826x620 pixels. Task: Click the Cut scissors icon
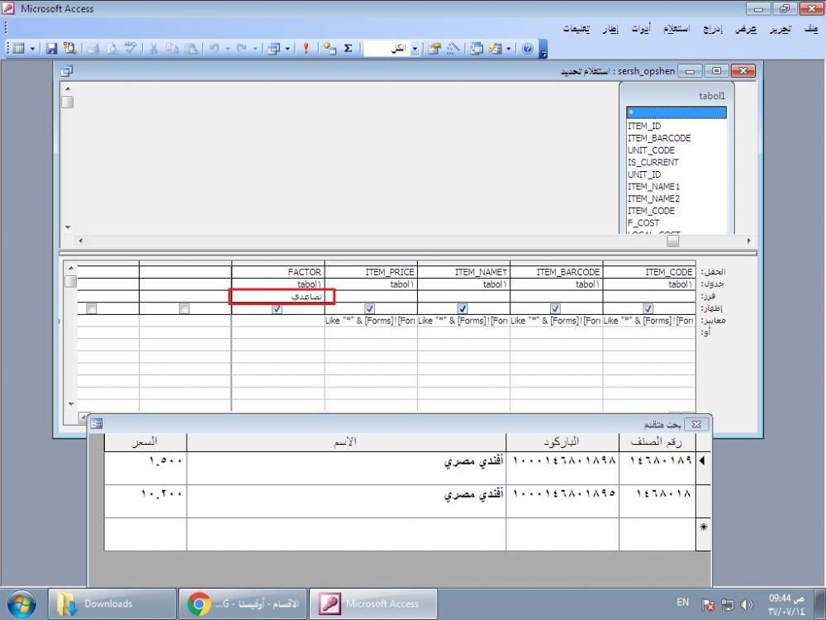coord(154,49)
